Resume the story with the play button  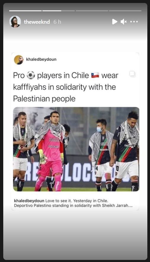[114, 22]
